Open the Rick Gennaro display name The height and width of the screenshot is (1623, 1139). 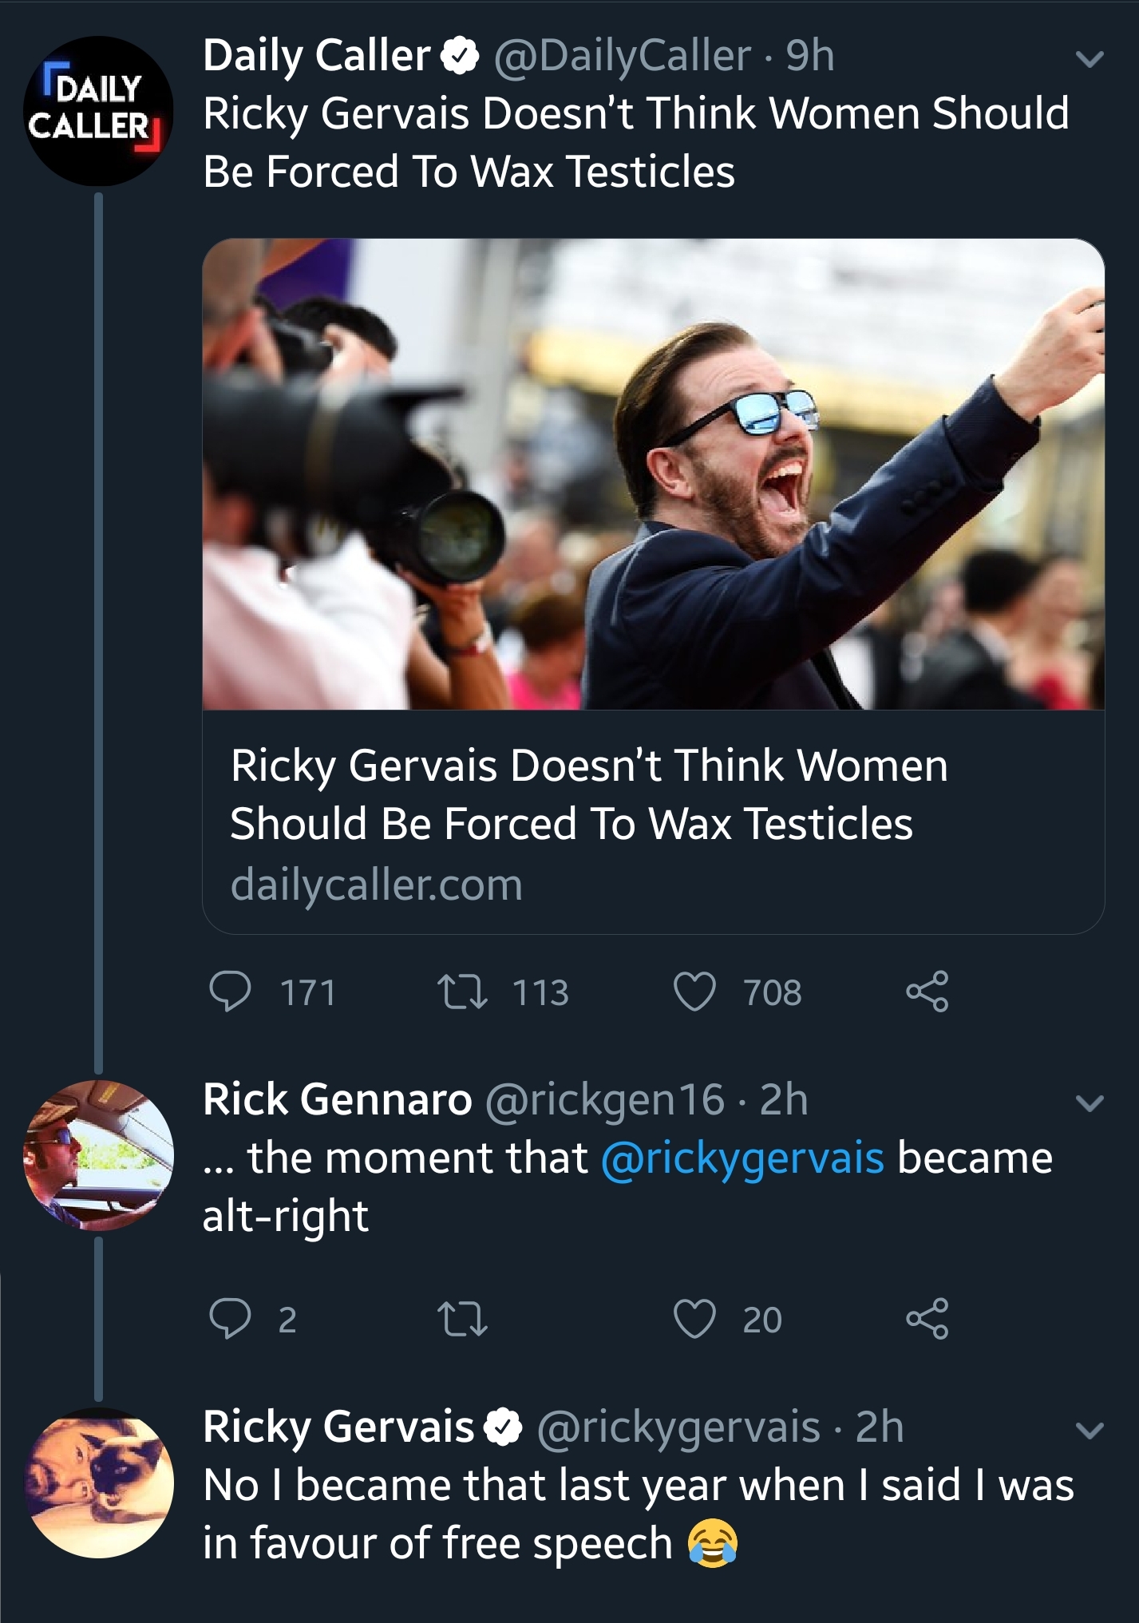click(x=338, y=1099)
